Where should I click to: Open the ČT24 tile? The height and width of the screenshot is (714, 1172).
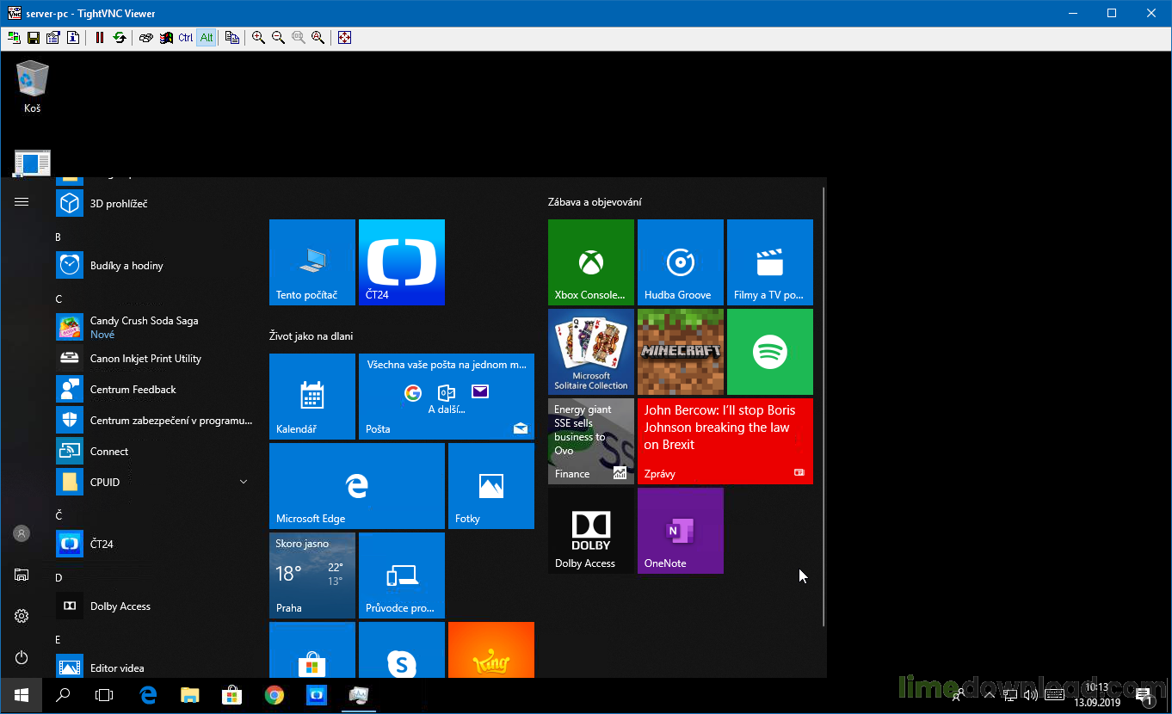[402, 262]
